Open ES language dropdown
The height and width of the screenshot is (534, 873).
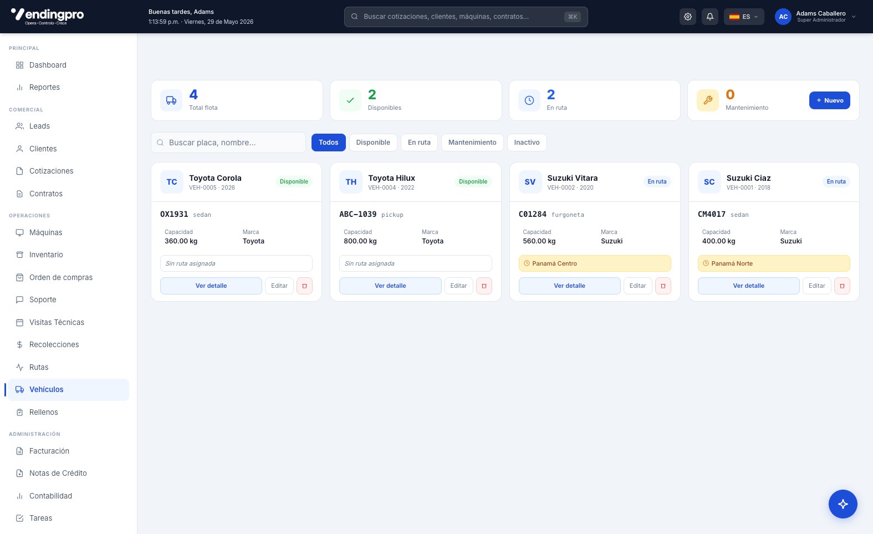[744, 17]
